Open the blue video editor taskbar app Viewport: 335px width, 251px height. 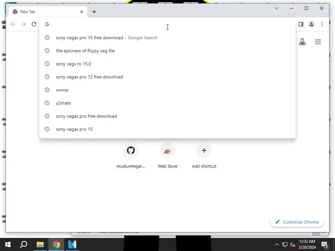[72, 244]
